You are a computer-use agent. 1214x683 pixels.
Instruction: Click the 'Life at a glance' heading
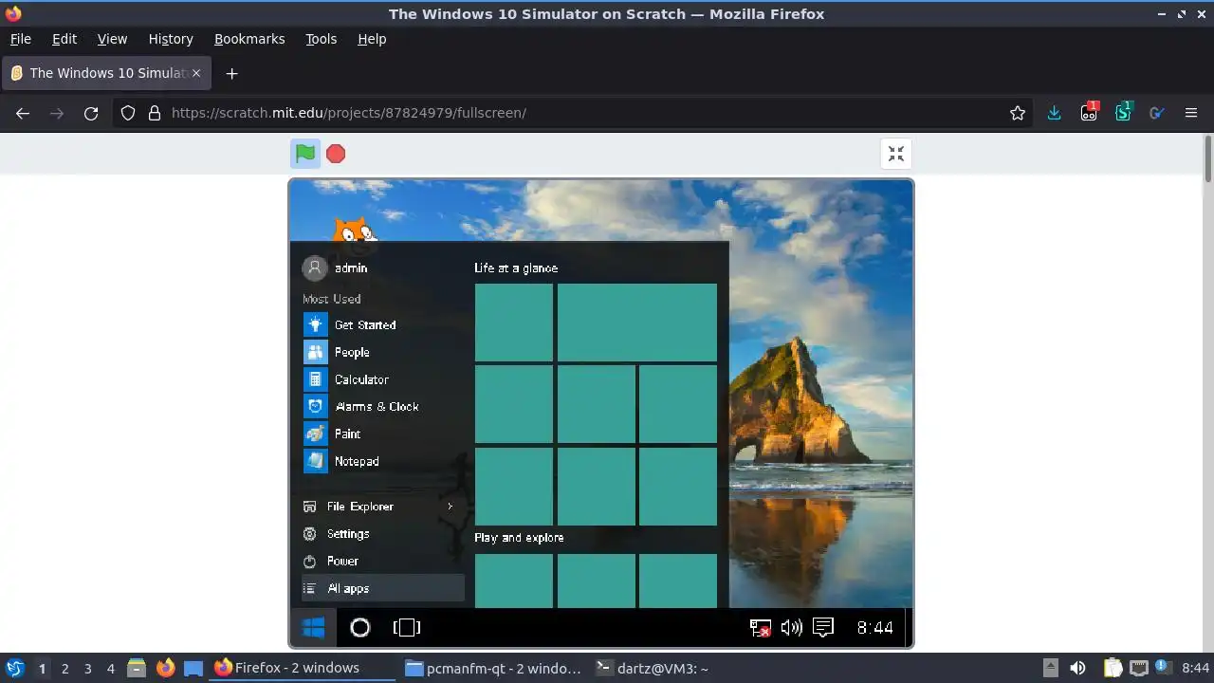(x=516, y=268)
